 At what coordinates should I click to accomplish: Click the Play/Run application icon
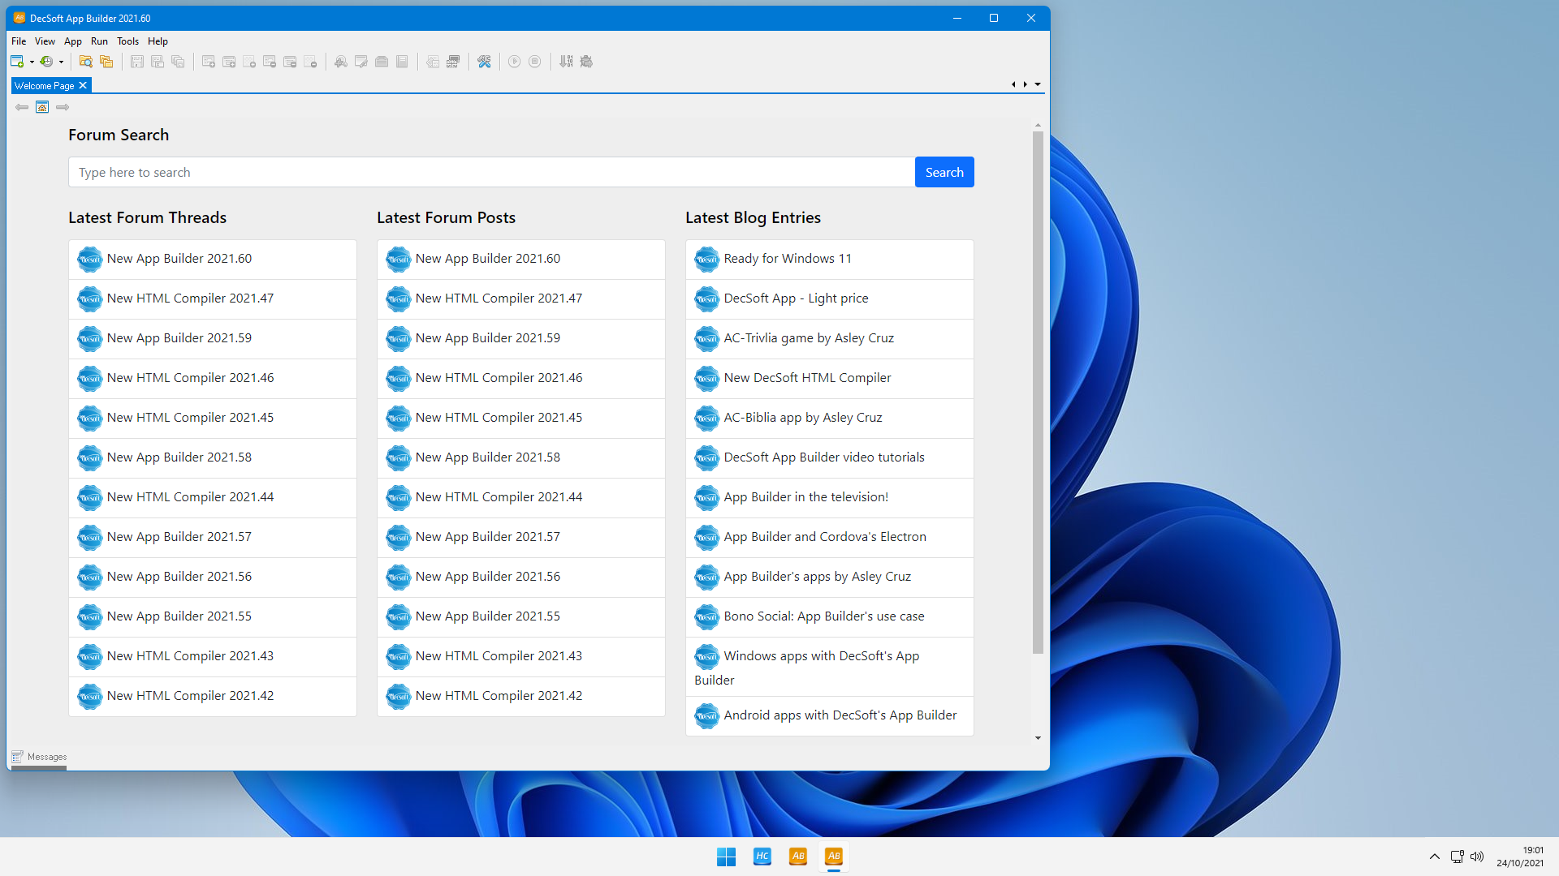[514, 61]
